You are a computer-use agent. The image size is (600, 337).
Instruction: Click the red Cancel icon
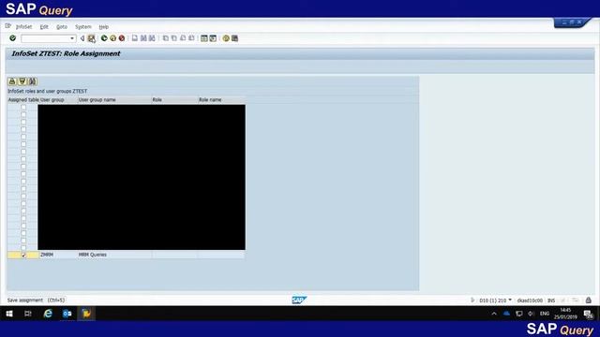[x=122, y=38]
